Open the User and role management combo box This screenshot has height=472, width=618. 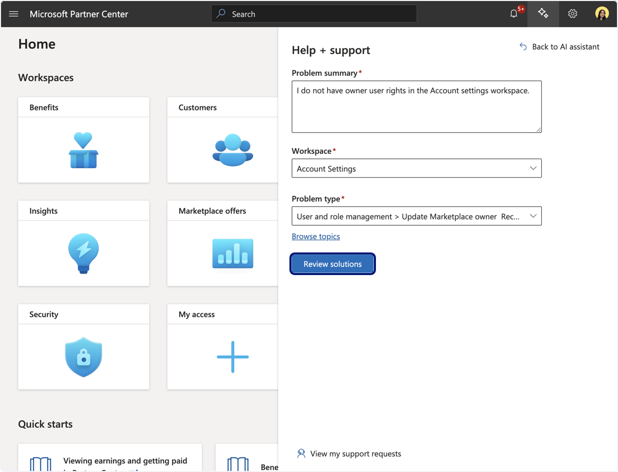(x=417, y=216)
